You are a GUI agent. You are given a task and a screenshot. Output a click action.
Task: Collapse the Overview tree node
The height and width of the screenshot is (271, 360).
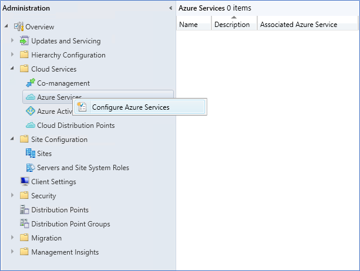[6, 26]
